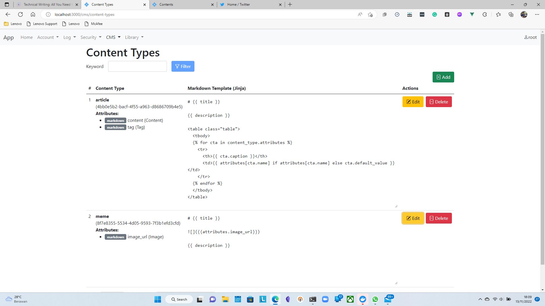Expand the Security menu
Image resolution: width=545 pixels, height=306 pixels.
coord(91,37)
